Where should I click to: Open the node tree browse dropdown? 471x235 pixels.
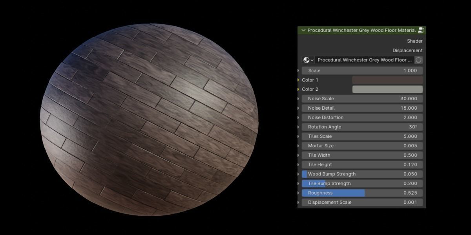tap(308, 60)
